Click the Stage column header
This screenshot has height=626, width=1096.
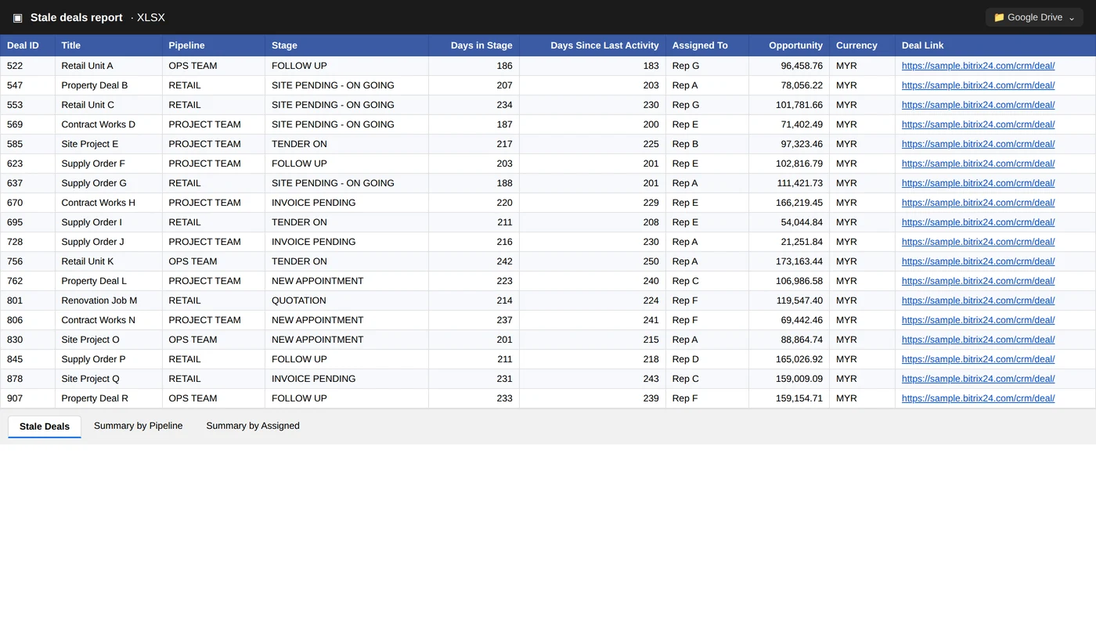click(347, 45)
